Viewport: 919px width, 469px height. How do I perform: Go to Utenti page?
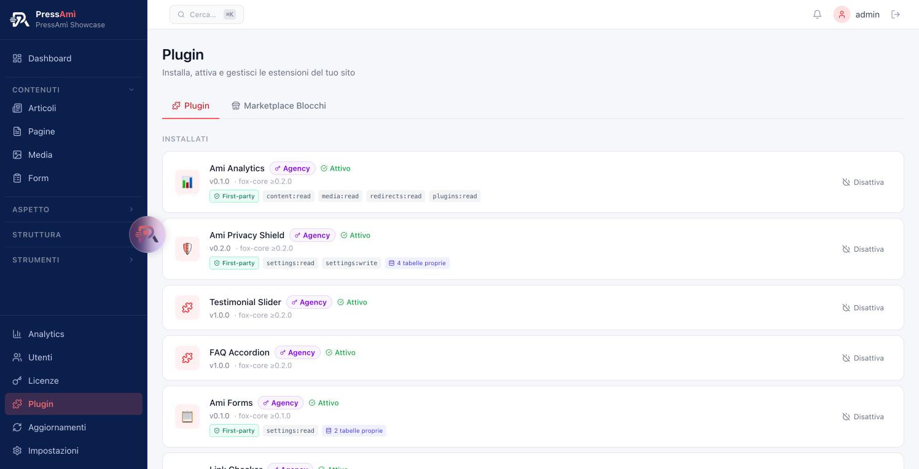74,357
